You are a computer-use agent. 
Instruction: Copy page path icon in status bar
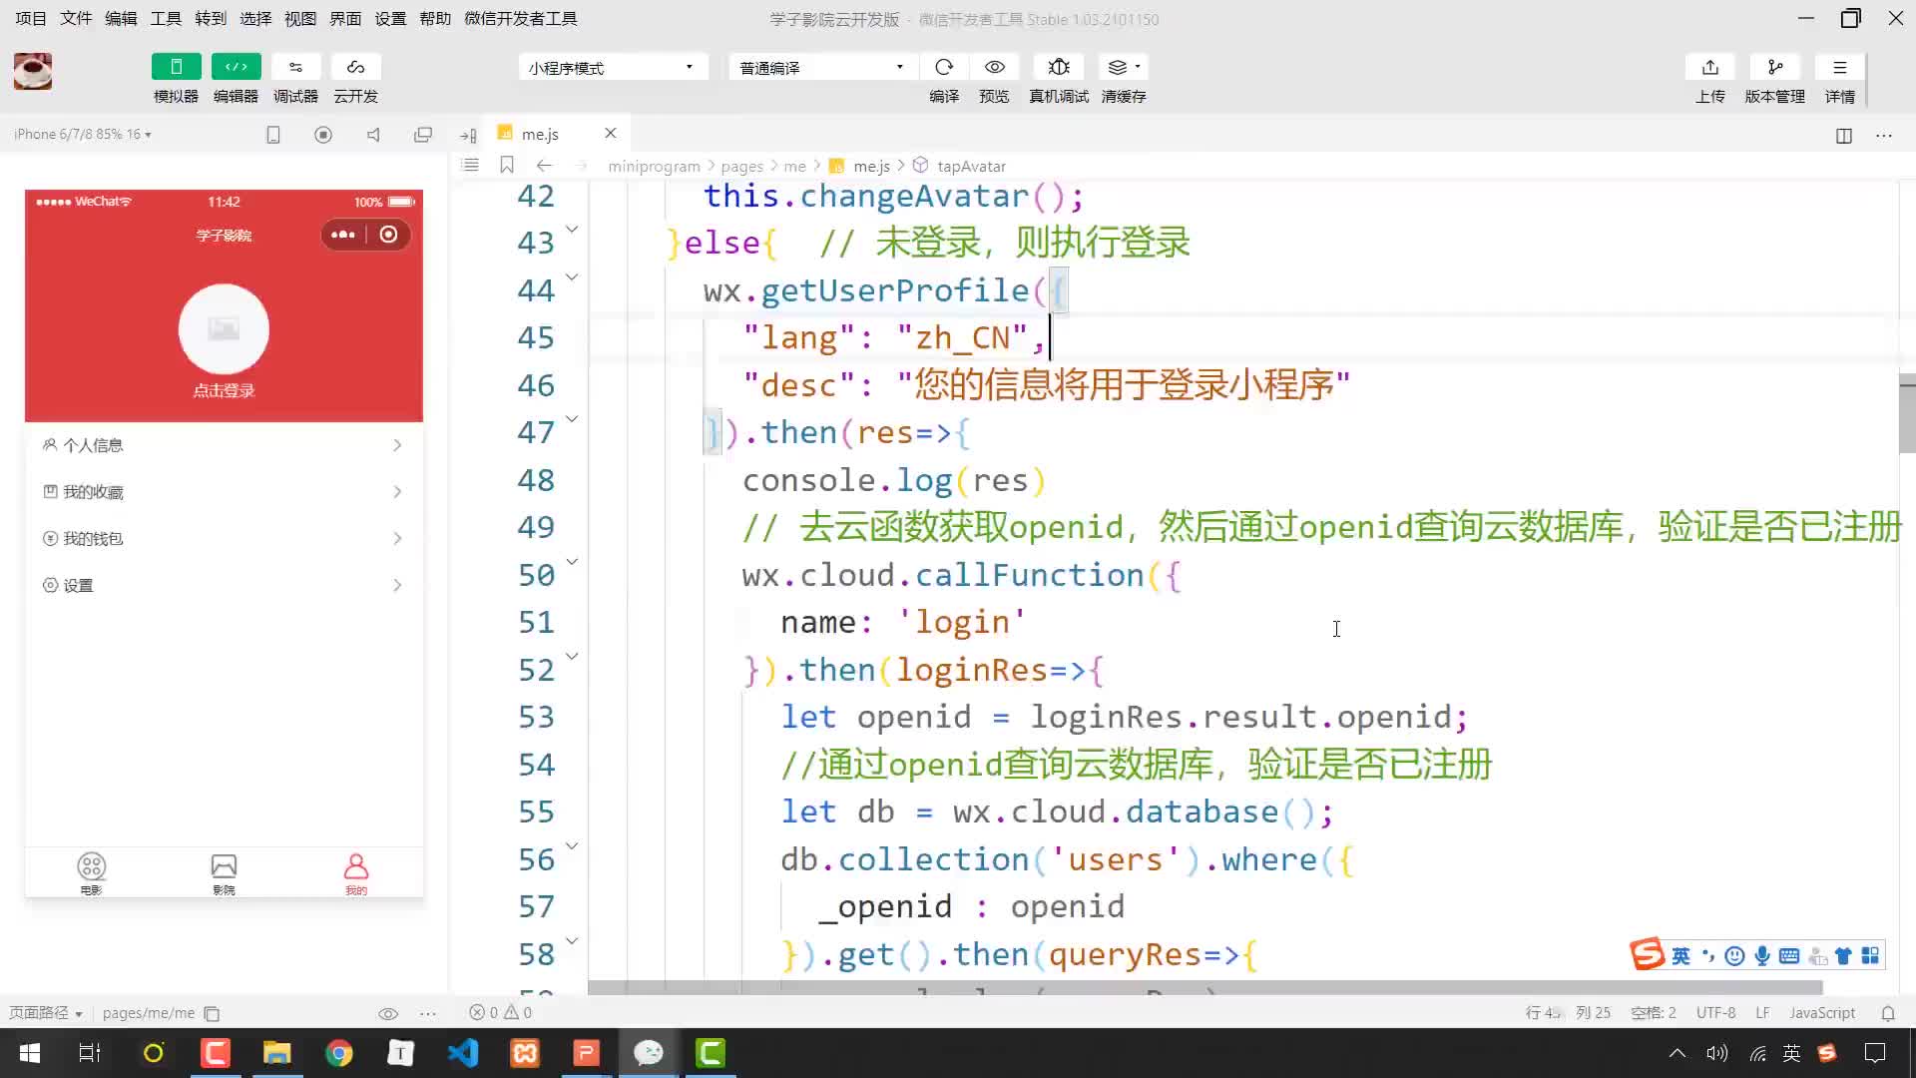point(212,1013)
